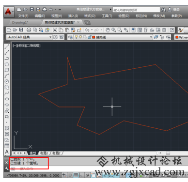Image resolution: width=188 pixels, height=182 pixels.
Task: Click the Cut scissors icon
Action: point(55,30)
